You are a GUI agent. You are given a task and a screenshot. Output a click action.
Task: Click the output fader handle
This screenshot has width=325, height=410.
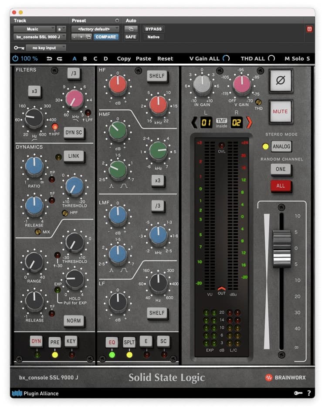click(x=281, y=248)
